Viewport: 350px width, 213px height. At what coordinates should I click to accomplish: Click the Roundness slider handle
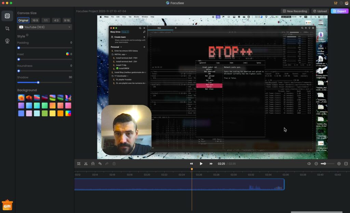coord(19,71)
